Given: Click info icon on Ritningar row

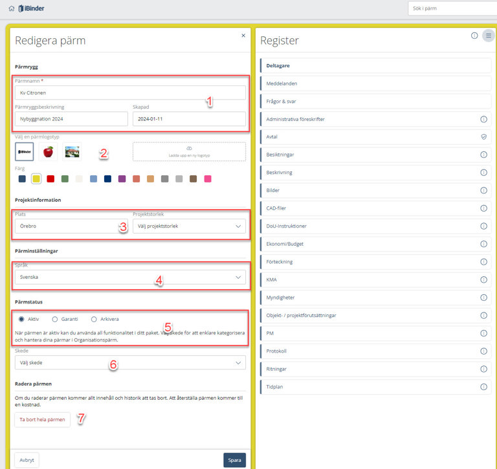Looking at the screenshot, I should 483,369.
